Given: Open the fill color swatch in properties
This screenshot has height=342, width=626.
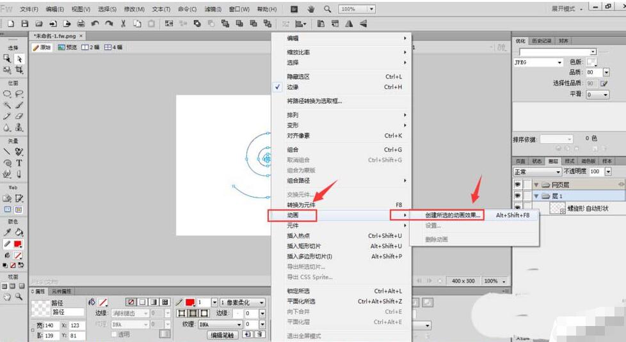Looking at the screenshot, I should pyautogui.click(x=103, y=302).
